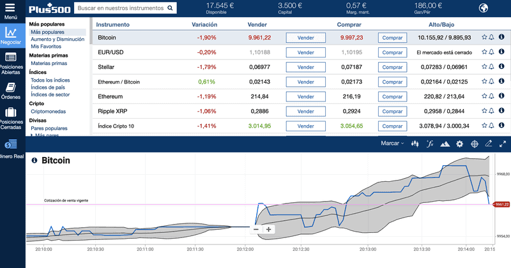Select Criptomonedas category
The image size is (511, 268).
[49, 112]
